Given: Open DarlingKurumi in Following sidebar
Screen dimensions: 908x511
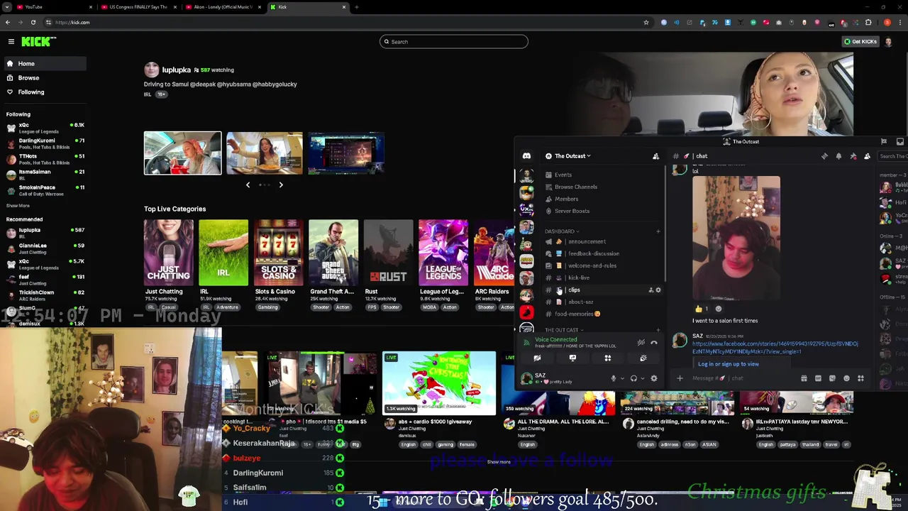Looking at the screenshot, I should (44, 143).
